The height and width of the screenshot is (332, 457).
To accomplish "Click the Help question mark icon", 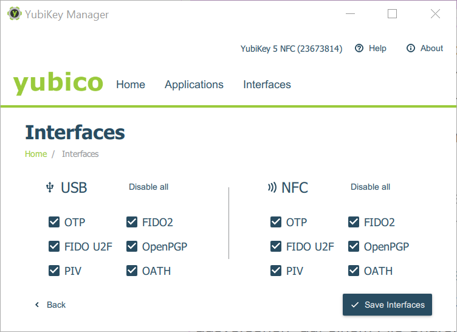I will point(359,49).
